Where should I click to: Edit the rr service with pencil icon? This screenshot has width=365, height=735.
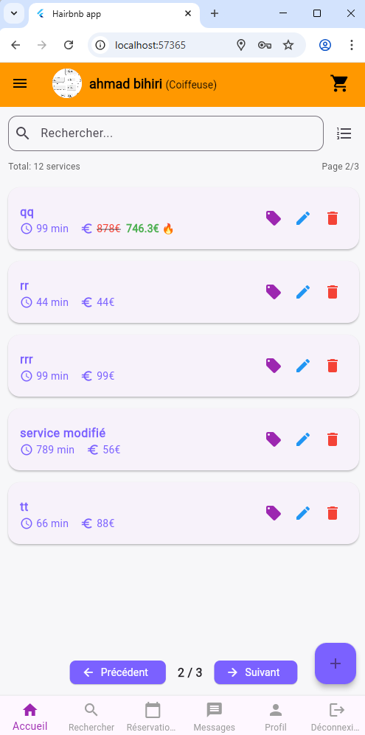click(x=303, y=292)
